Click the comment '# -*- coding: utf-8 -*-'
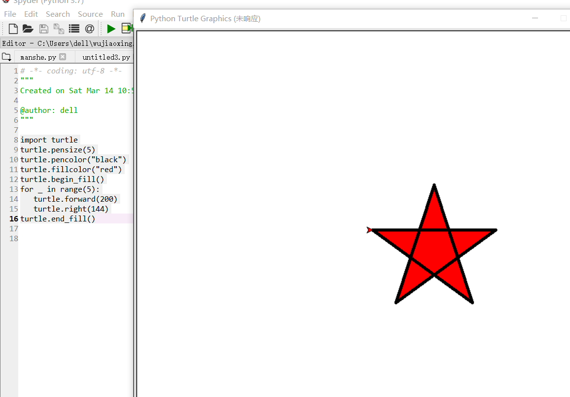This screenshot has width=570, height=397. coord(71,71)
